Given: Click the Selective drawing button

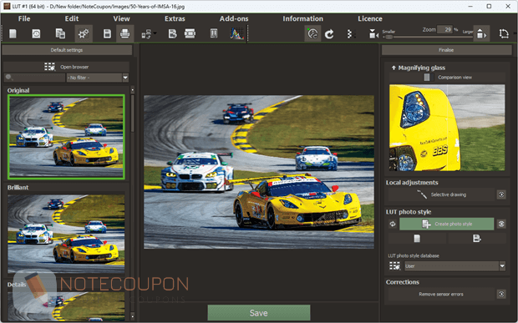Looking at the screenshot, I should pos(441,194).
